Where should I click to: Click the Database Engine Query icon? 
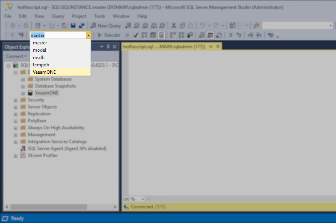(x=128, y=25)
